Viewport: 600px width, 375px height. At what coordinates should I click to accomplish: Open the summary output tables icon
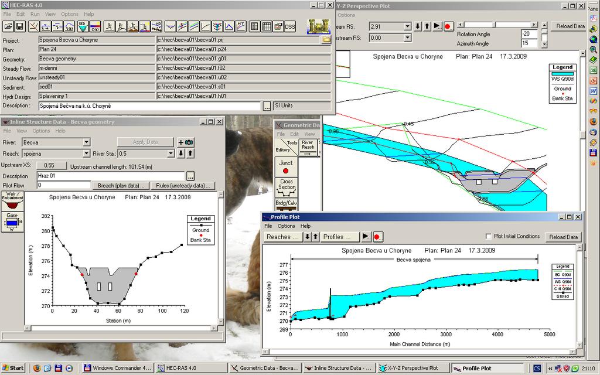click(x=267, y=26)
